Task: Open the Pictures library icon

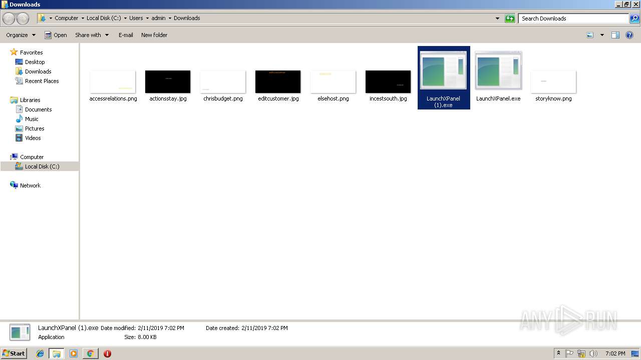Action: (x=19, y=128)
